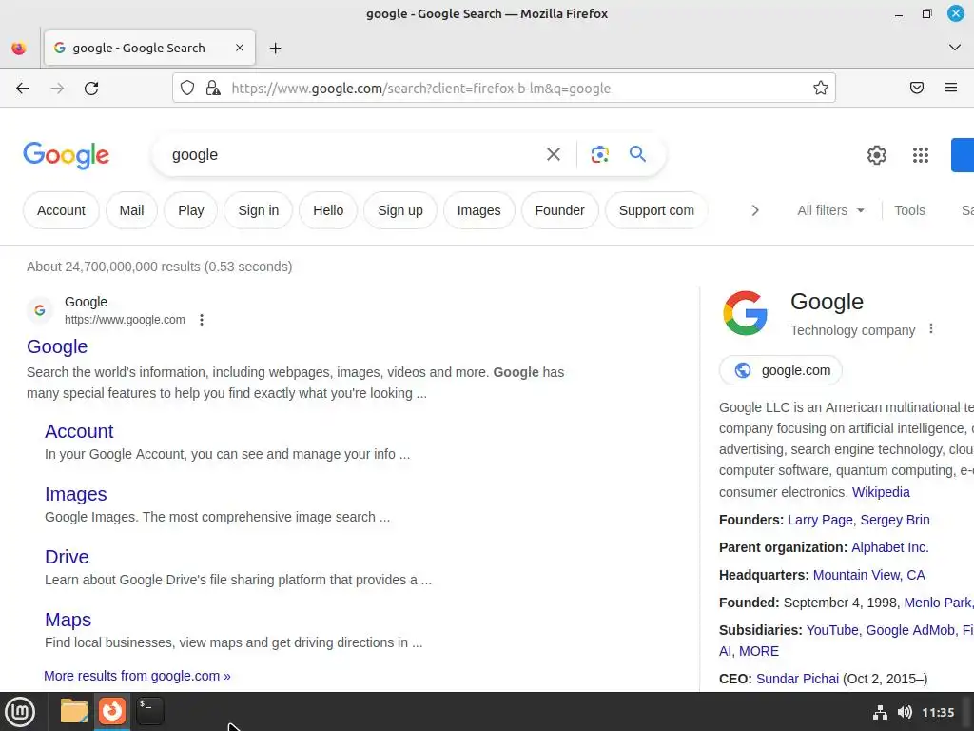
Task: List all tabs dropdown arrow
Action: coord(955,48)
